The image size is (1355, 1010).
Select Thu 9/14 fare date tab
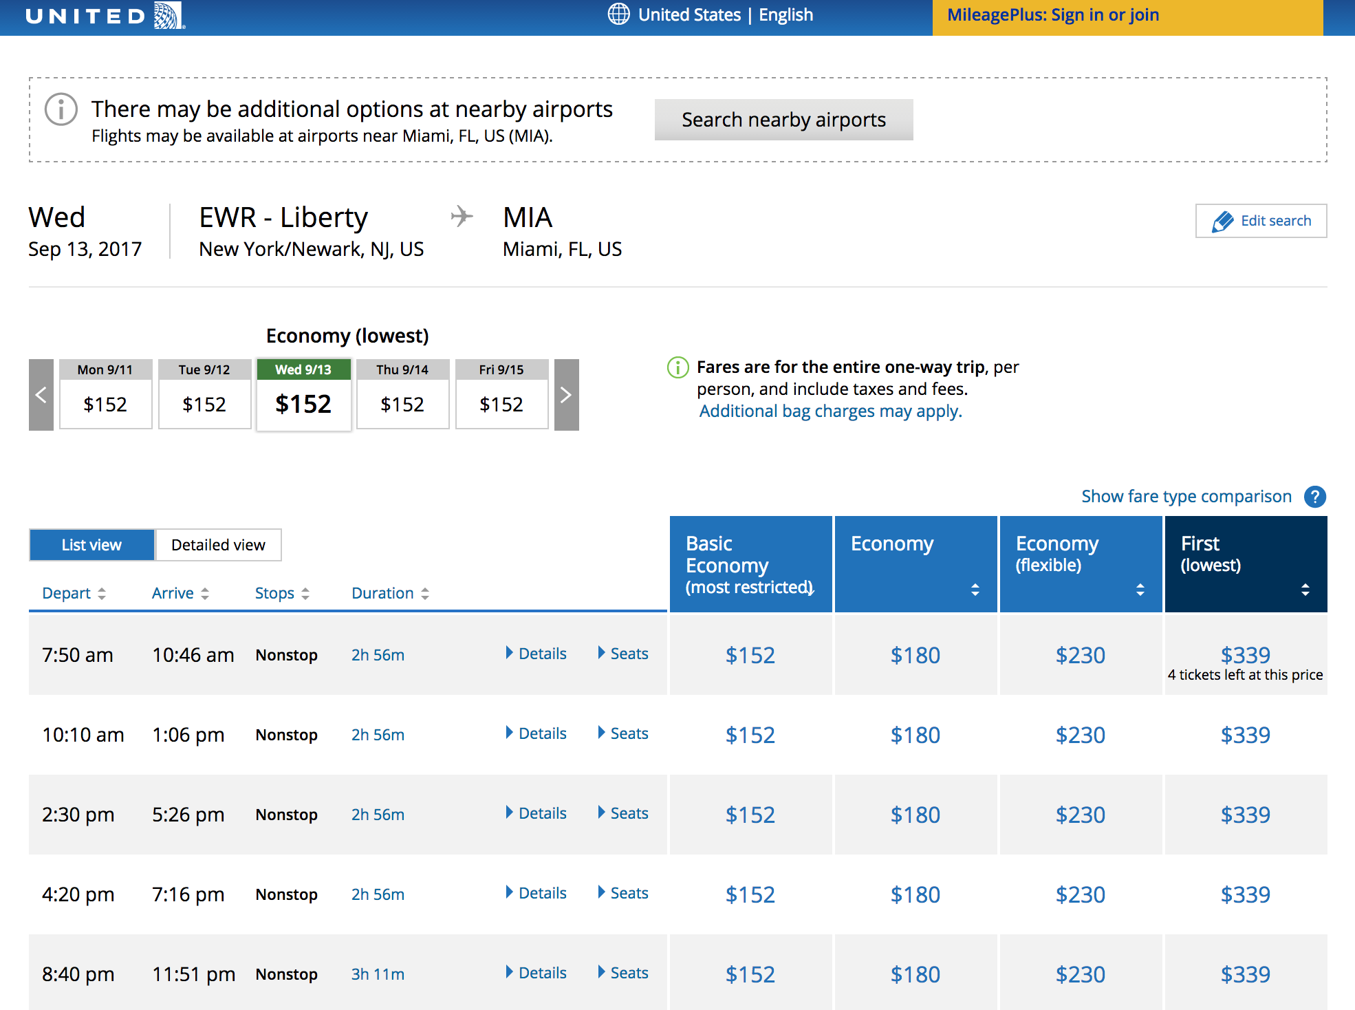coord(402,394)
